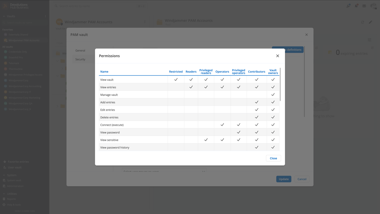Select the Delete entries permission row

189,117
